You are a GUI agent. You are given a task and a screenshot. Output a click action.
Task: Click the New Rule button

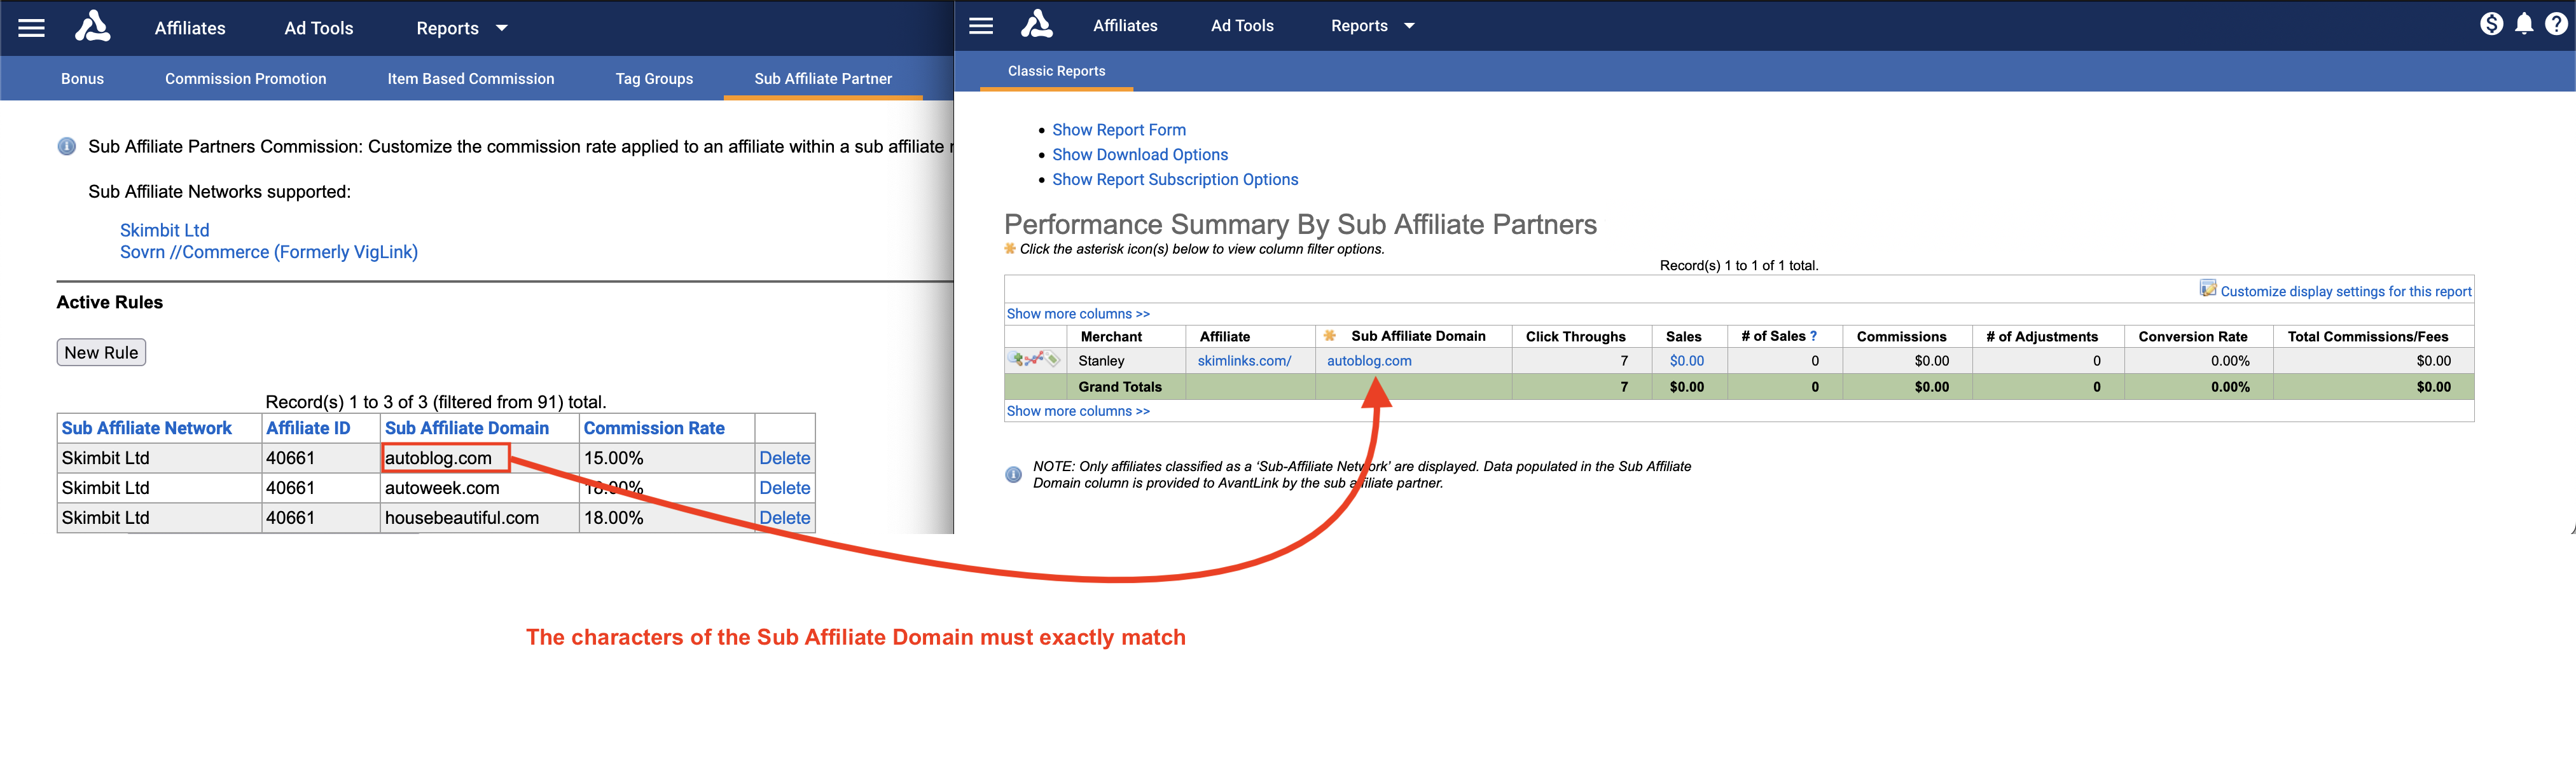click(x=101, y=352)
